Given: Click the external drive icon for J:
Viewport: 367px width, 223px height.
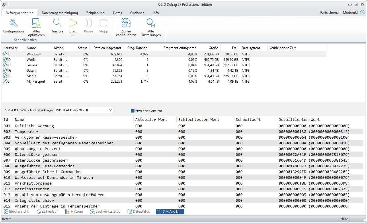Looking at the screenshot, I should tap(5, 82).
